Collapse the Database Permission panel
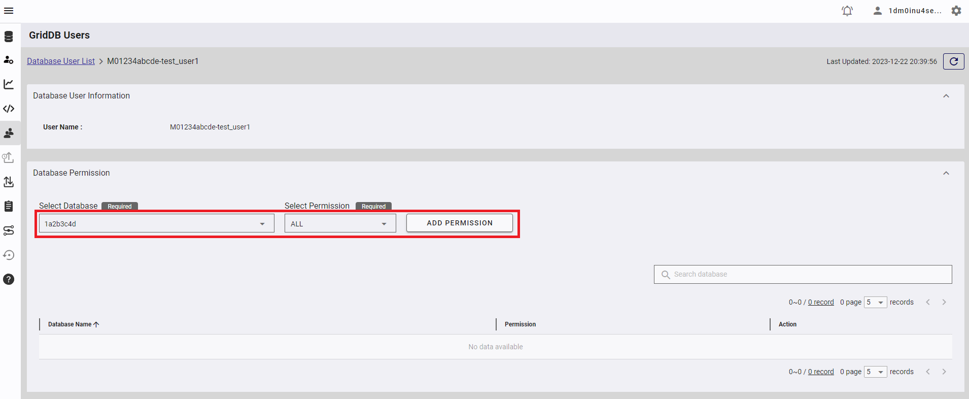The width and height of the screenshot is (969, 399). tap(946, 173)
